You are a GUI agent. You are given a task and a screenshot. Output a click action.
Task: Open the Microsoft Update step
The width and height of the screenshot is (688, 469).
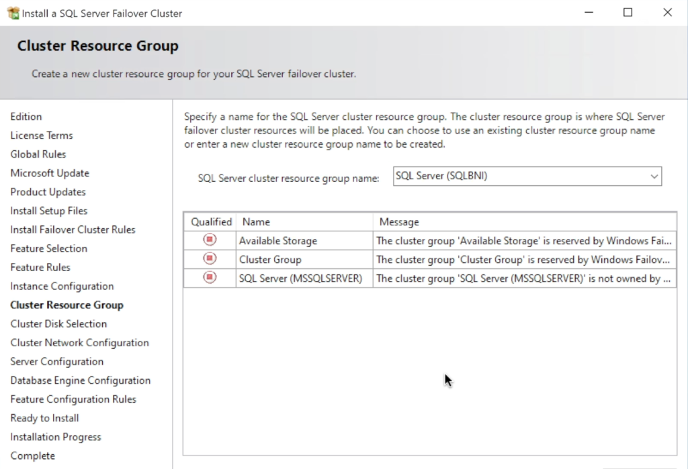pos(50,173)
